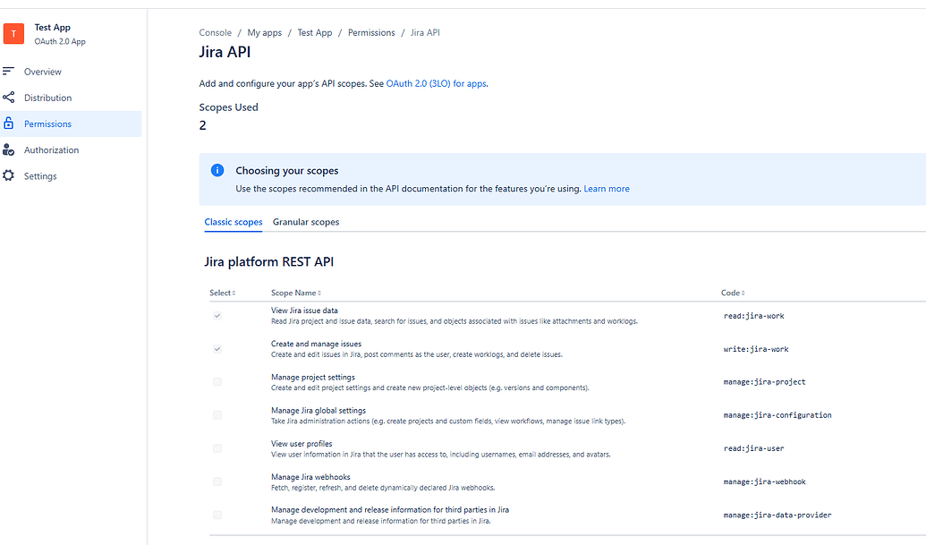Toggle sorting on the Code column

tap(743, 293)
